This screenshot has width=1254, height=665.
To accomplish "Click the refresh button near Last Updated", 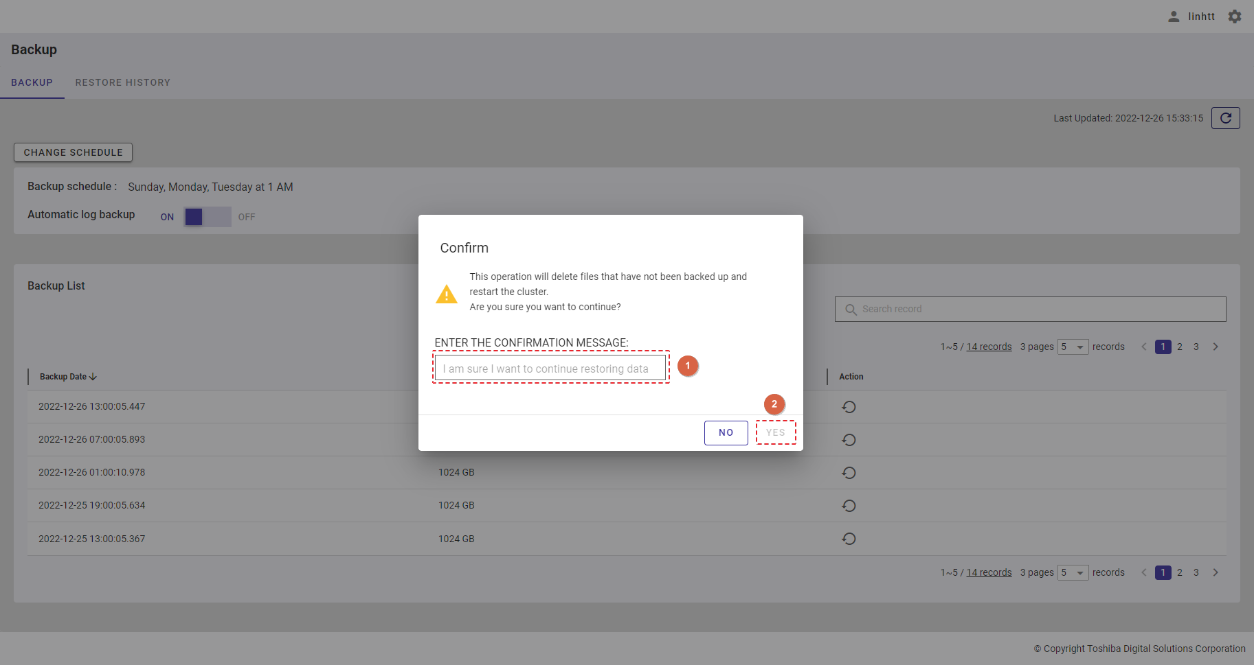I will click(1225, 118).
